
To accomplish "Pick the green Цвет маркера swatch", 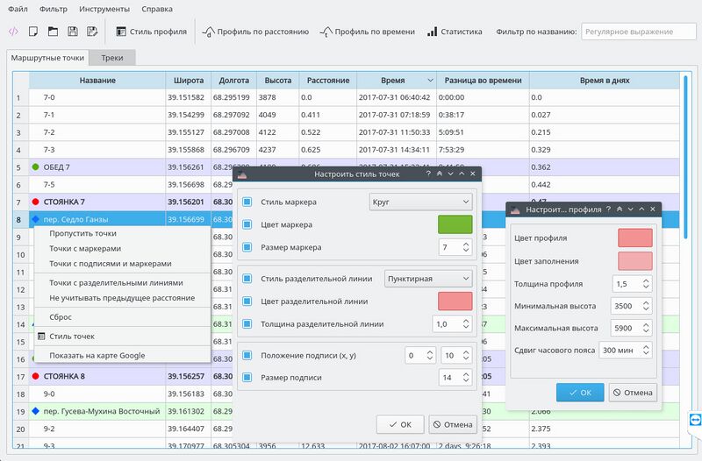I will click(455, 224).
